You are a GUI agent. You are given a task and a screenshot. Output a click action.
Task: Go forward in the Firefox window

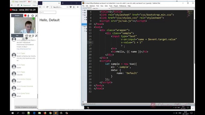tap(44, 7)
